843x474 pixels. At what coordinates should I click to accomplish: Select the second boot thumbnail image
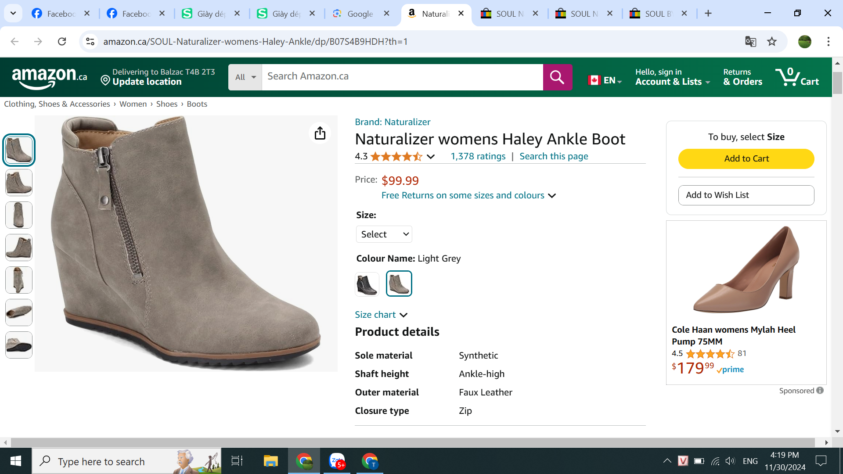19,183
